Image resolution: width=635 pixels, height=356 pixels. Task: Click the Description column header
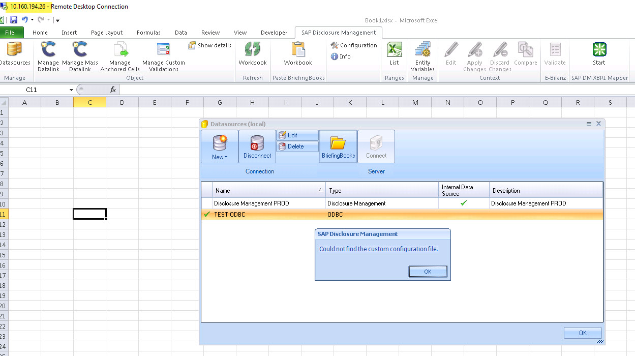coord(546,190)
